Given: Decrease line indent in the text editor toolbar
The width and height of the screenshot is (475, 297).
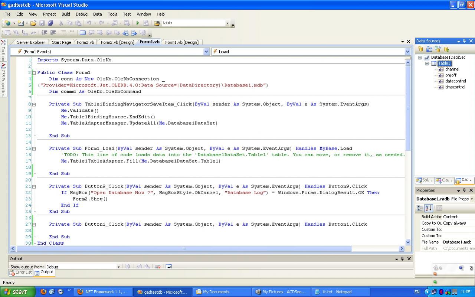Looking at the screenshot, I should [x=45, y=33].
